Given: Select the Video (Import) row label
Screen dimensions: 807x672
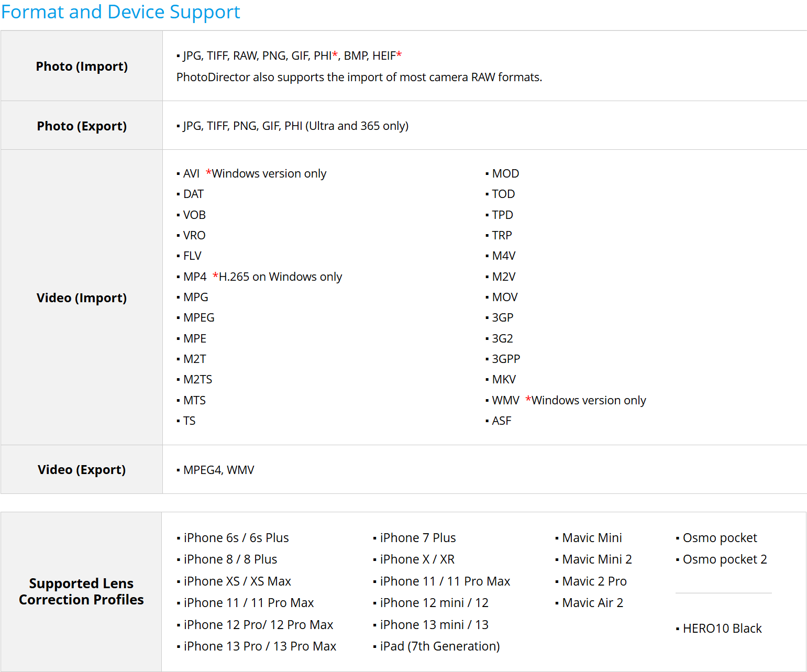Looking at the screenshot, I should point(82,298).
